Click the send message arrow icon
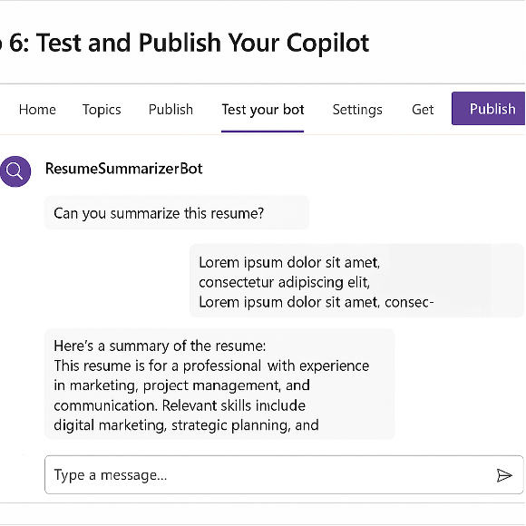Viewport: 526px width, 526px height. click(504, 475)
